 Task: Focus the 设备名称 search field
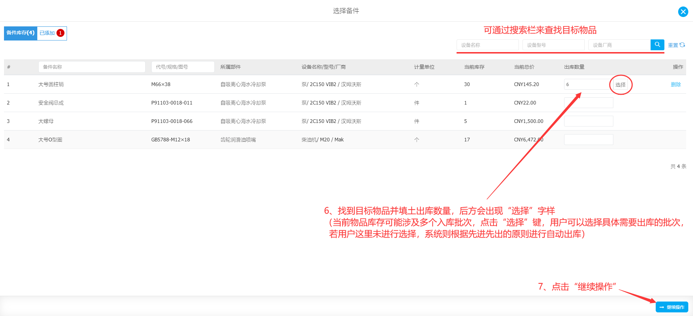pos(488,45)
